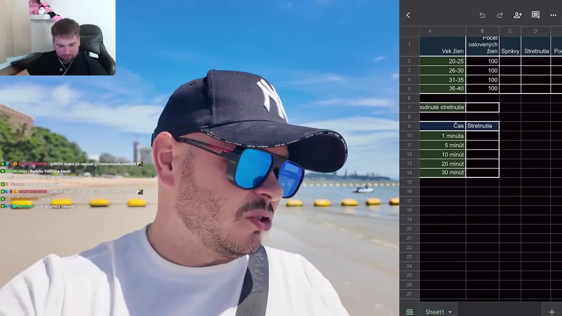Click the '30 minút' cell
The height and width of the screenshot is (316, 562).
443,172
